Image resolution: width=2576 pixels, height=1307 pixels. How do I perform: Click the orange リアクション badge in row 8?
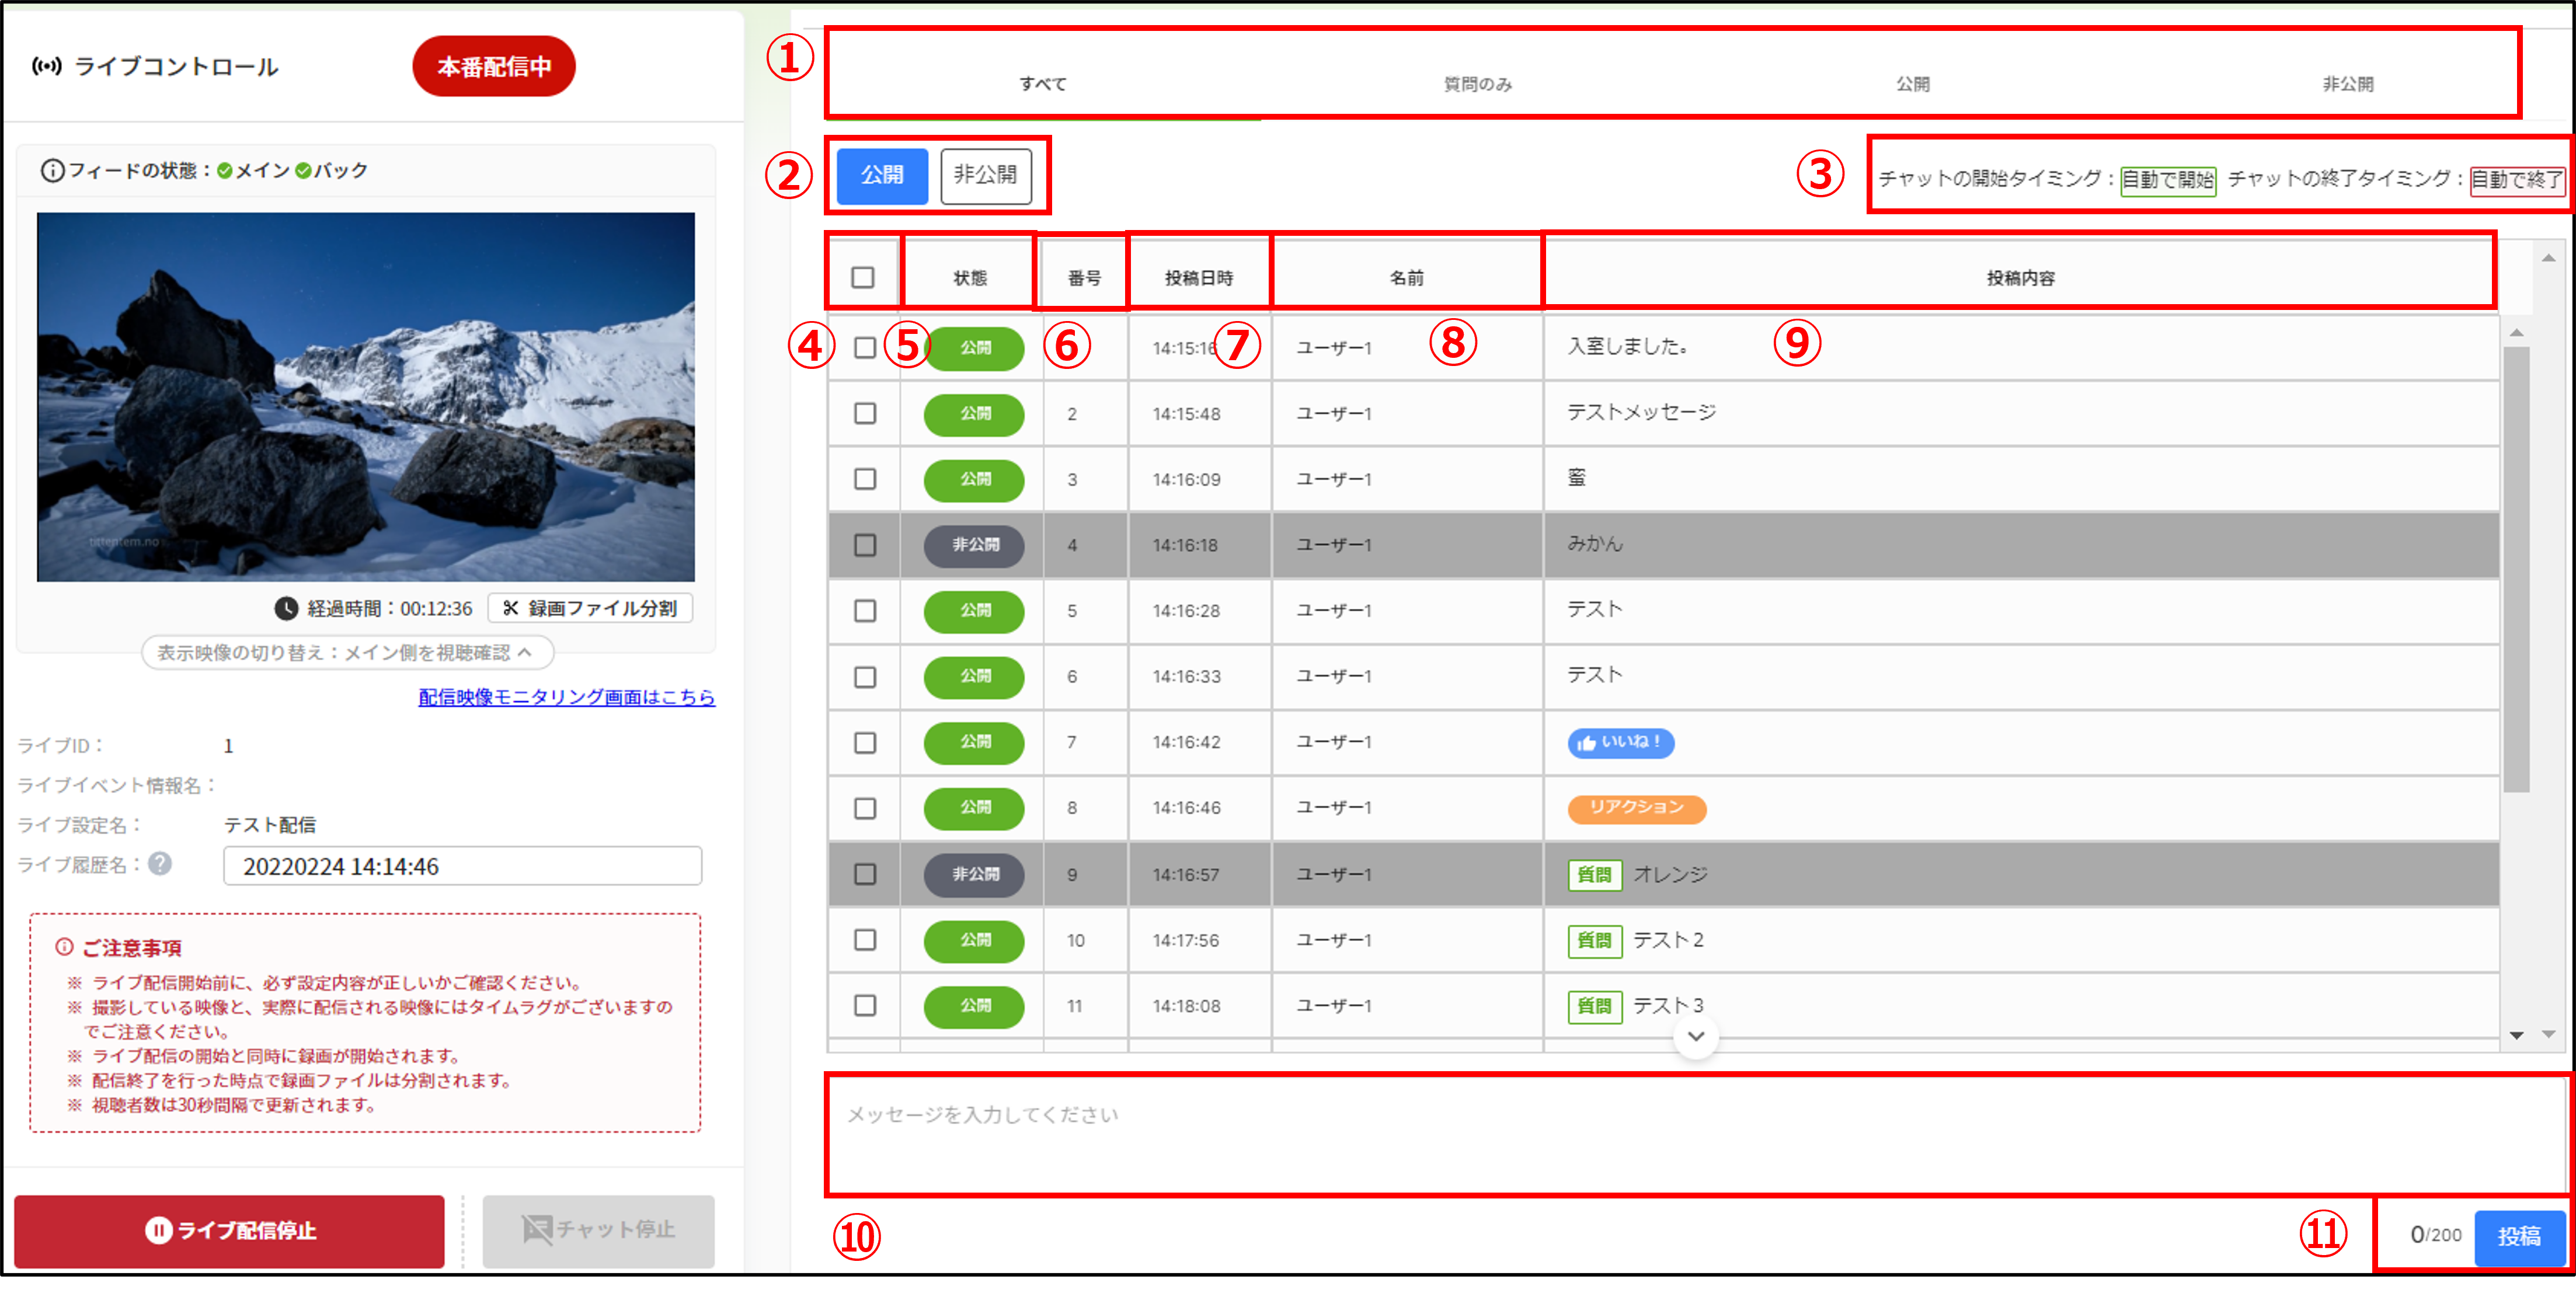pyautogui.click(x=1636, y=808)
